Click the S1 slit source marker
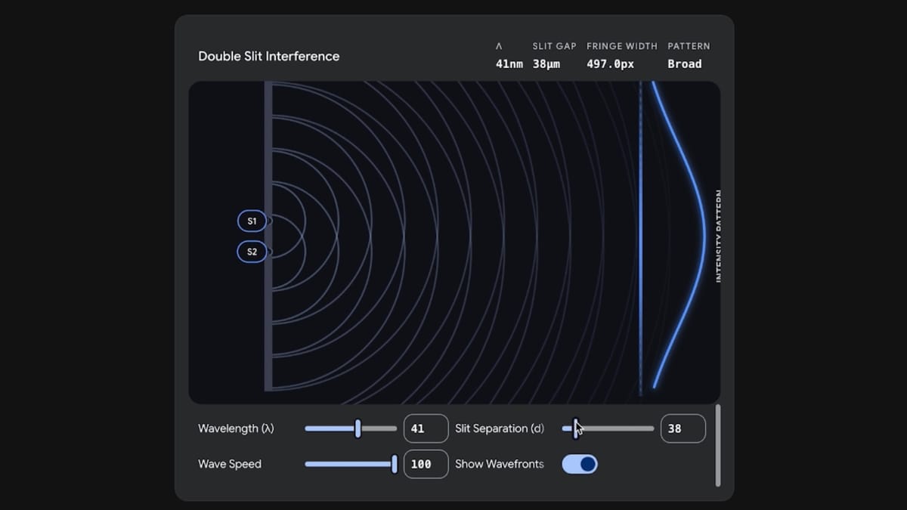Screen dimensions: 907x510 coord(251,221)
